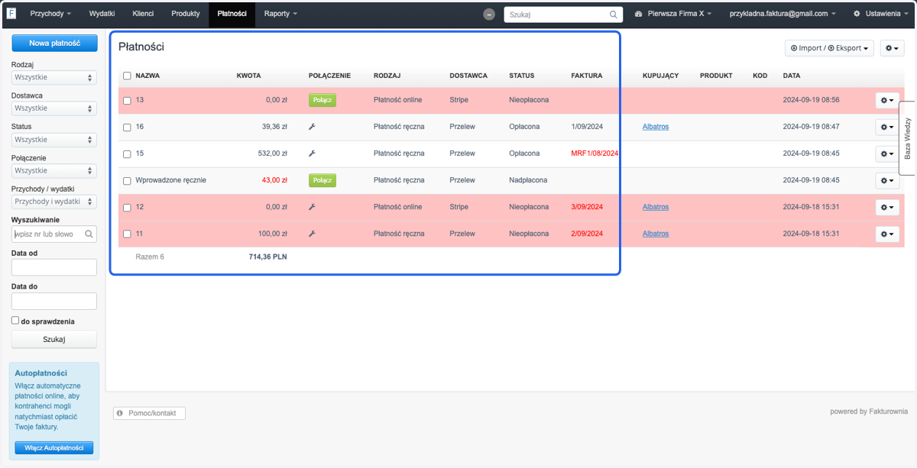Image resolution: width=917 pixels, height=468 pixels.
Task: Click the round minus icon beside search
Action: click(489, 15)
